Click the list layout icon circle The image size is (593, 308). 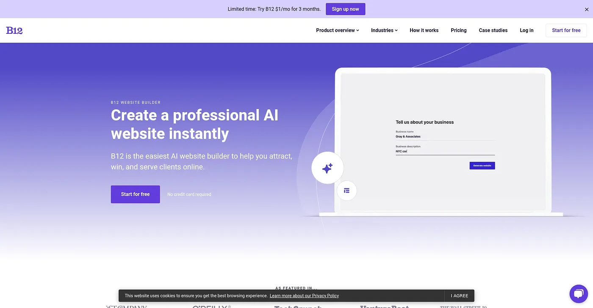point(346,191)
